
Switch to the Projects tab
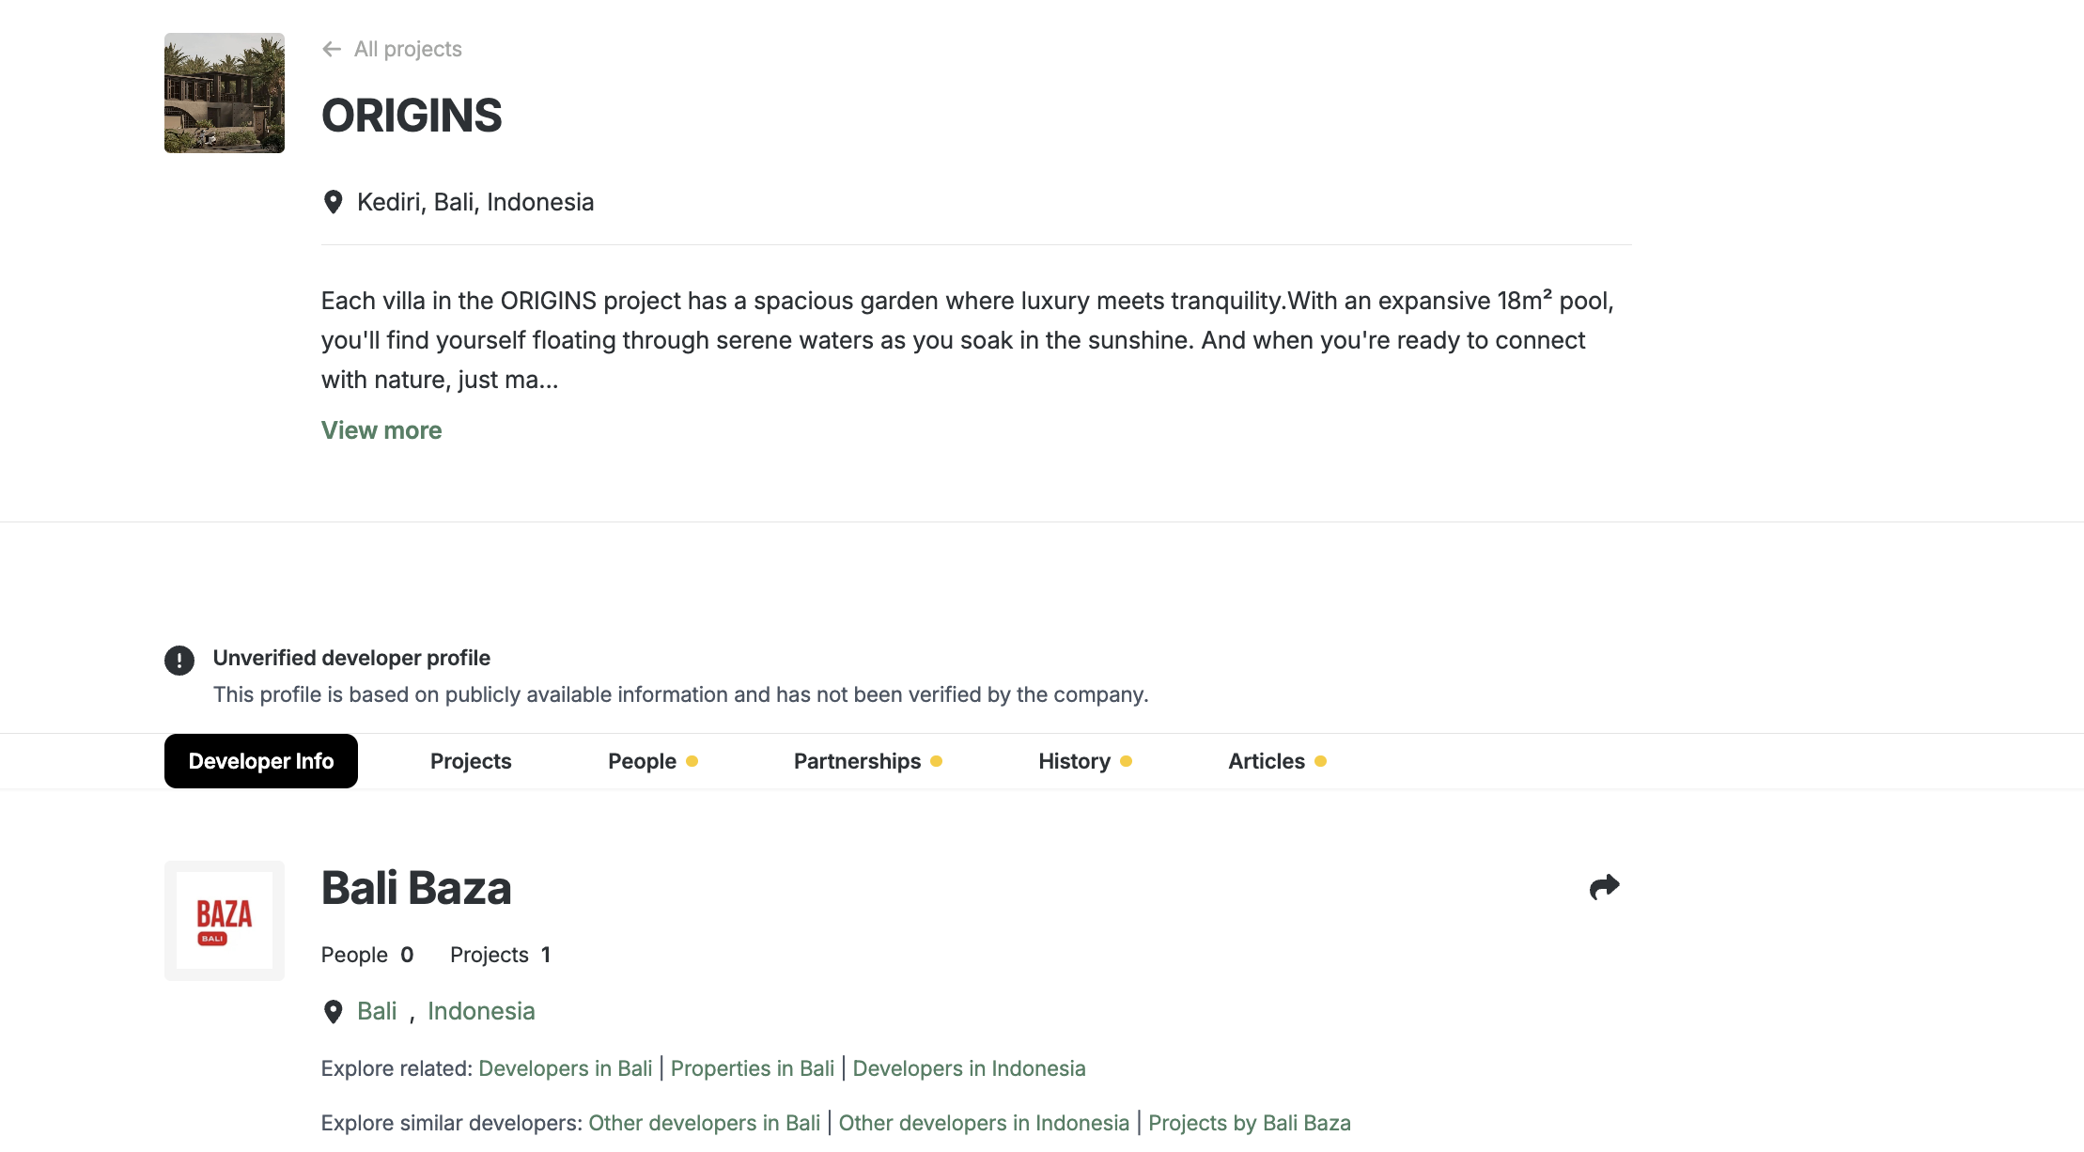pyautogui.click(x=471, y=761)
